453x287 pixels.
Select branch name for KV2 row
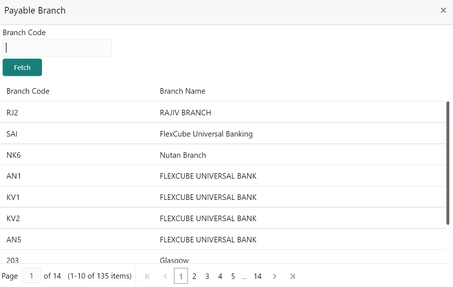click(x=208, y=219)
